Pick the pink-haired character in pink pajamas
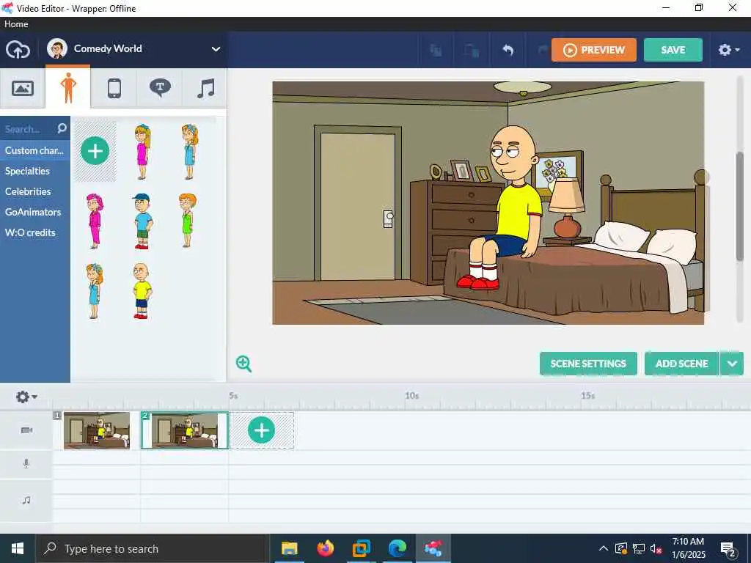751x563 pixels. [x=95, y=221]
